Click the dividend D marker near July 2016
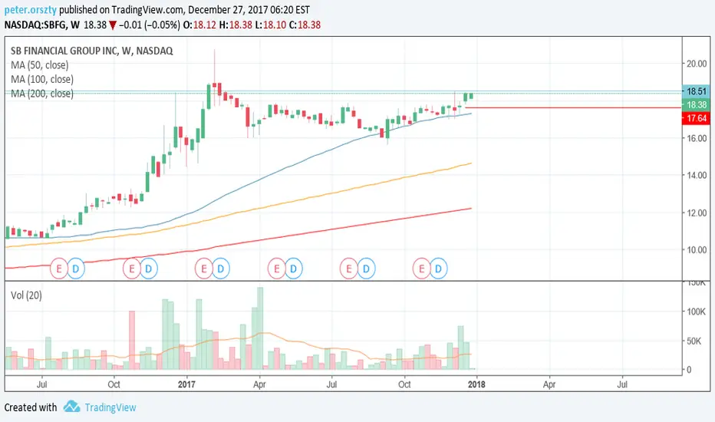This screenshot has height=422, width=715. 76,269
